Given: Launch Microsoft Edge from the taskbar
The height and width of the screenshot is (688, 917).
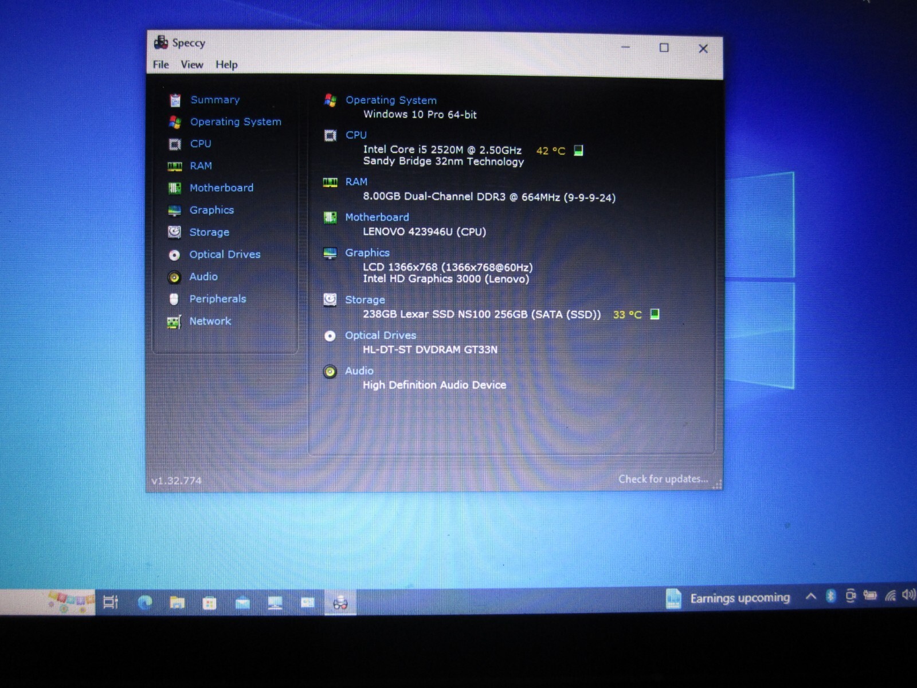Looking at the screenshot, I should click(144, 602).
